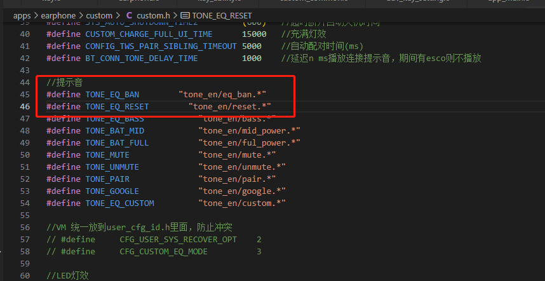Click the CFG_CUSTOM_EQ_MODE commented define

coord(163,252)
